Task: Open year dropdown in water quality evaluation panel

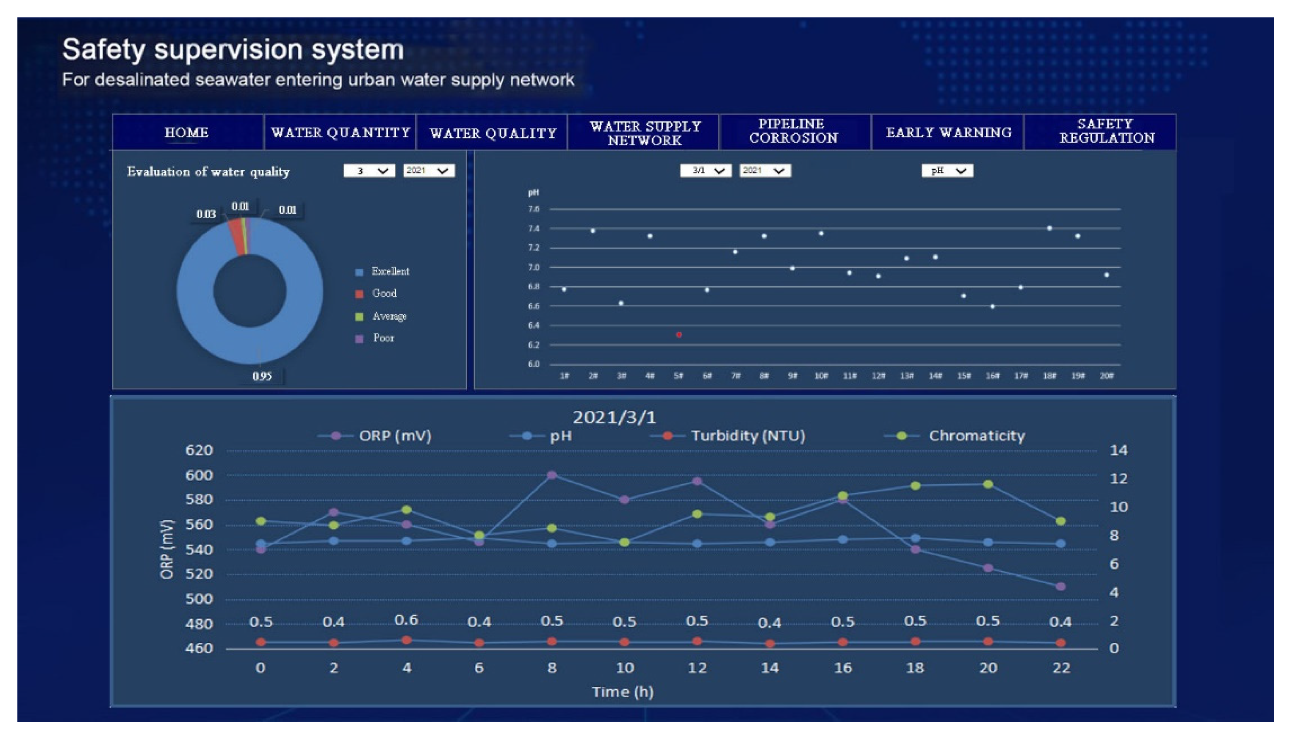Action: pos(428,171)
